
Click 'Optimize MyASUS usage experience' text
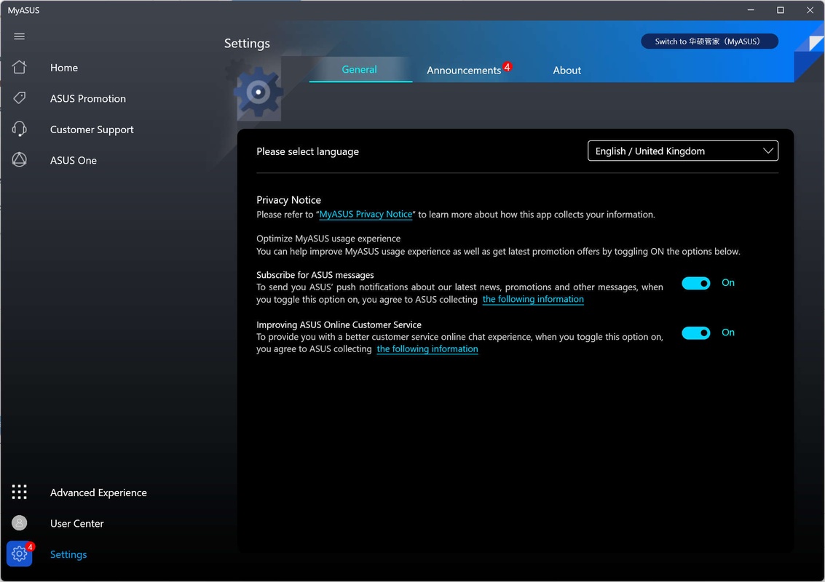point(328,239)
